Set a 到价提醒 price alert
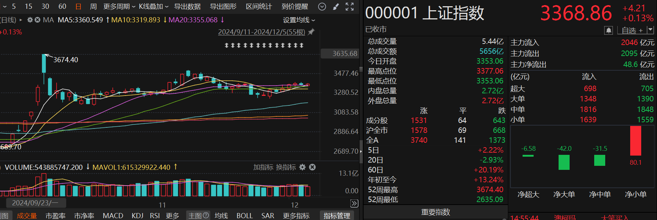657x220 pixels. tap(295, 7)
